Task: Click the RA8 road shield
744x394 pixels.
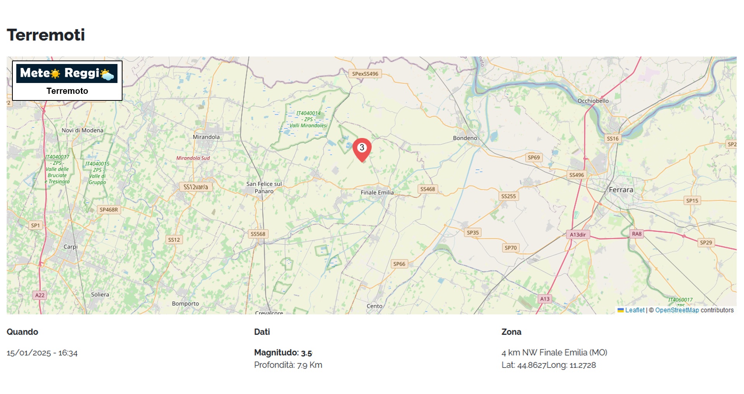Action: [x=637, y=234]
